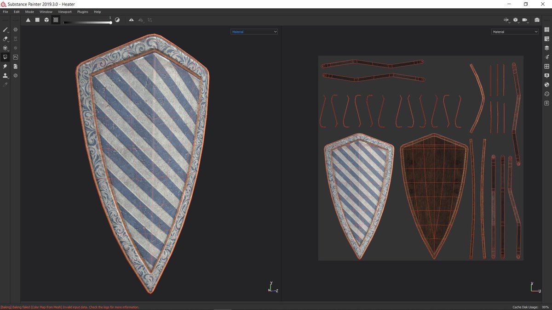552x310 pixels.
Task: Select the Eraser tool
Action: [x=6, y=39]
